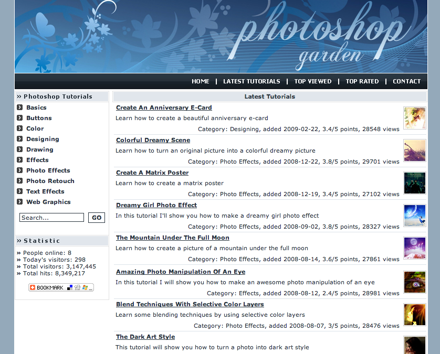The image size is (440, 354).
Task: Click the Bookmark share button
Action: [x=61, y=287]
